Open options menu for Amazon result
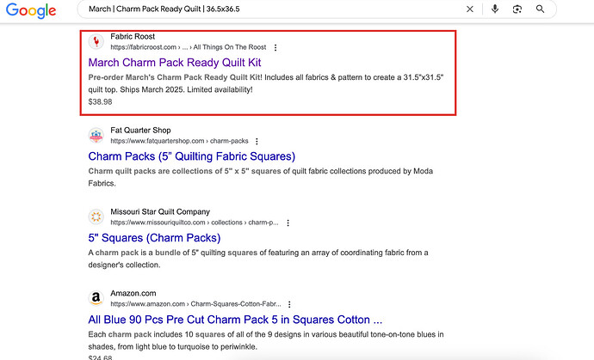The image size is (594, 360). point(289,304)
